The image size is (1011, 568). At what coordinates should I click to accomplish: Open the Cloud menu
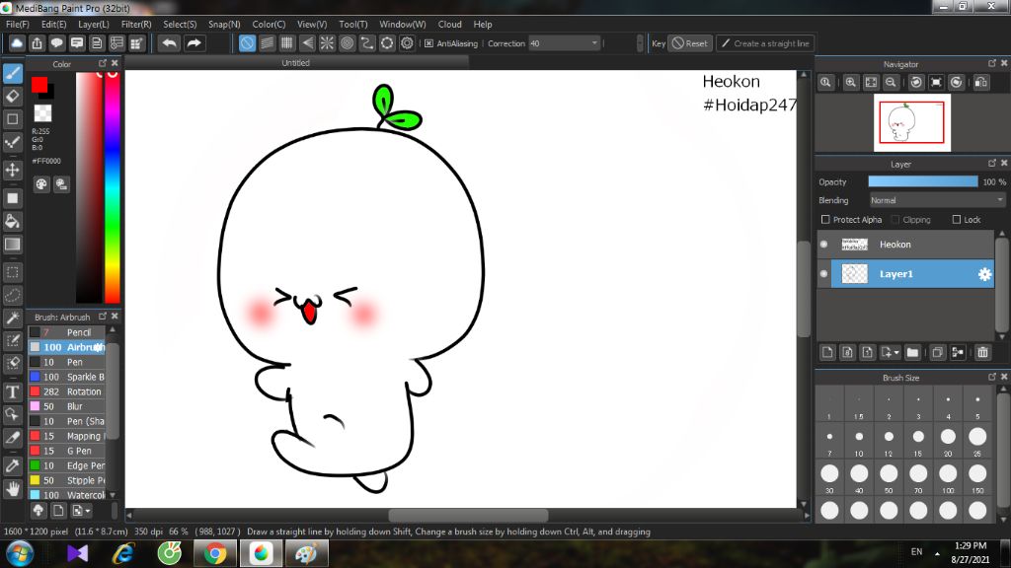[449, 24]
